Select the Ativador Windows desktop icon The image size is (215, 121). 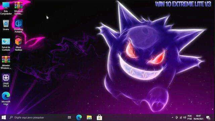[x=6, y=63]
